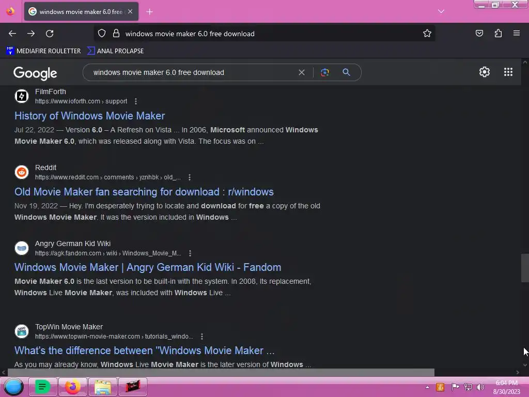Open the Java tray icon
The image size is (529, 397).
coord(440,387)
